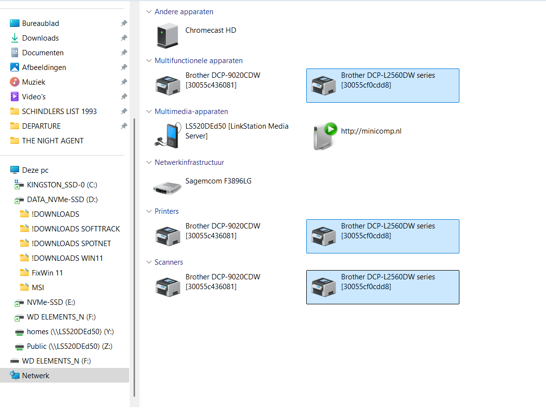Image resolution: width=546 pixels, height=410 pixels.
Task: Collapse the Andere apparaten group
Action: tap(149, 11)
